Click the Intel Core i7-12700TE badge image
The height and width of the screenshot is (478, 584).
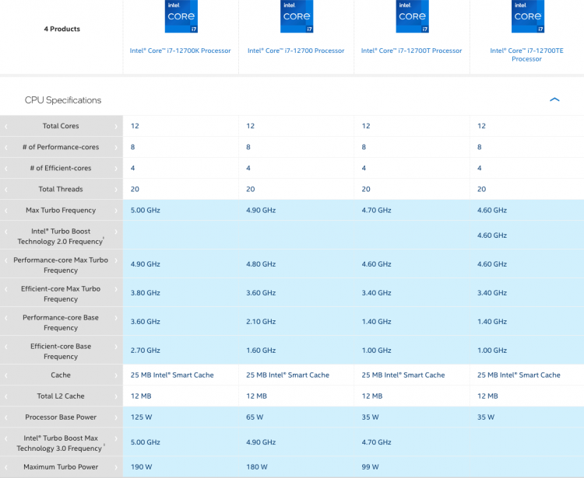point(527,17)
